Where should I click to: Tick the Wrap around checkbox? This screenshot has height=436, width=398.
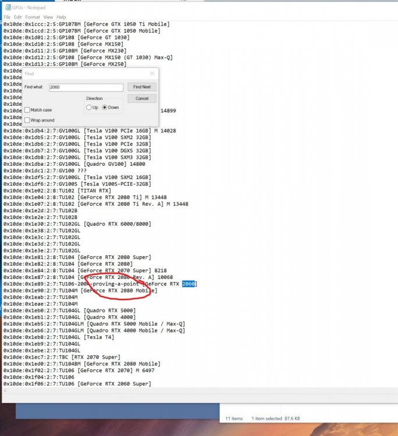tap(28, 120)
